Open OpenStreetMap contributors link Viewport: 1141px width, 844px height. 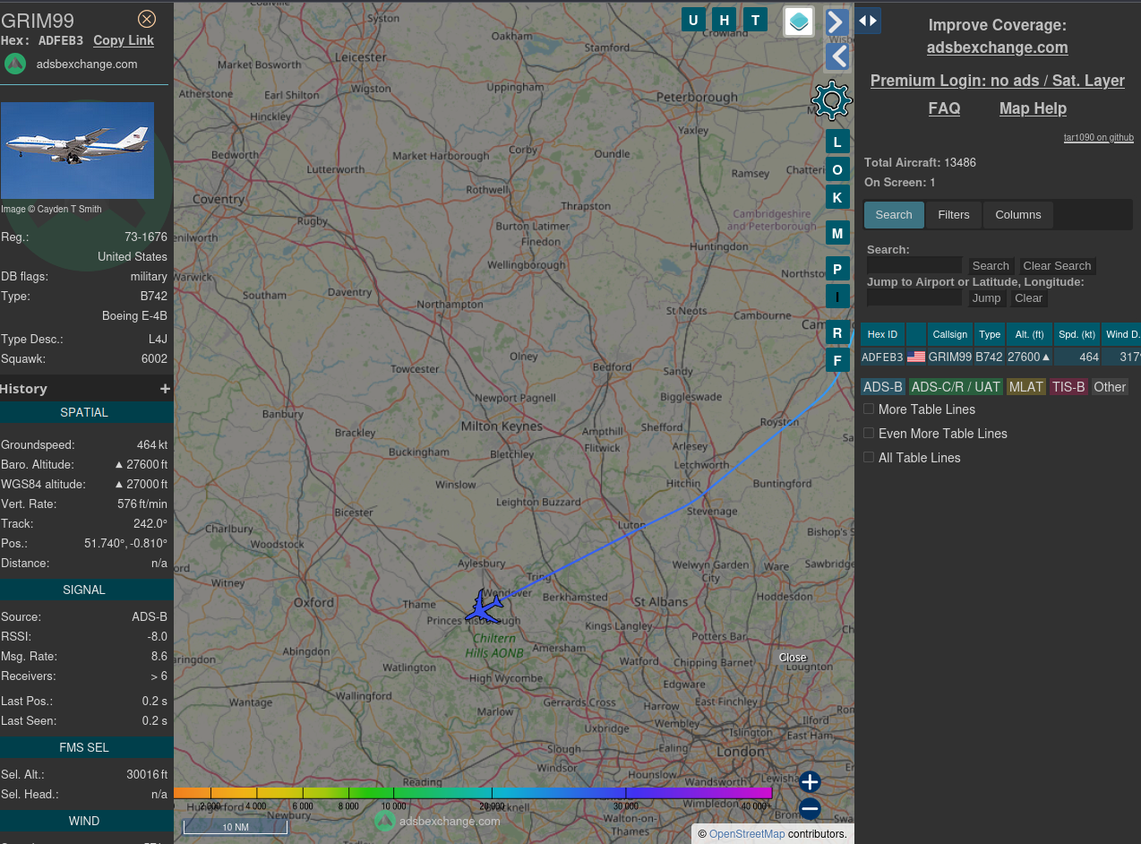747,834
